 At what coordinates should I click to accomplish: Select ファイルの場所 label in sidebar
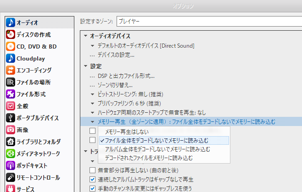[x=34, y=82]
